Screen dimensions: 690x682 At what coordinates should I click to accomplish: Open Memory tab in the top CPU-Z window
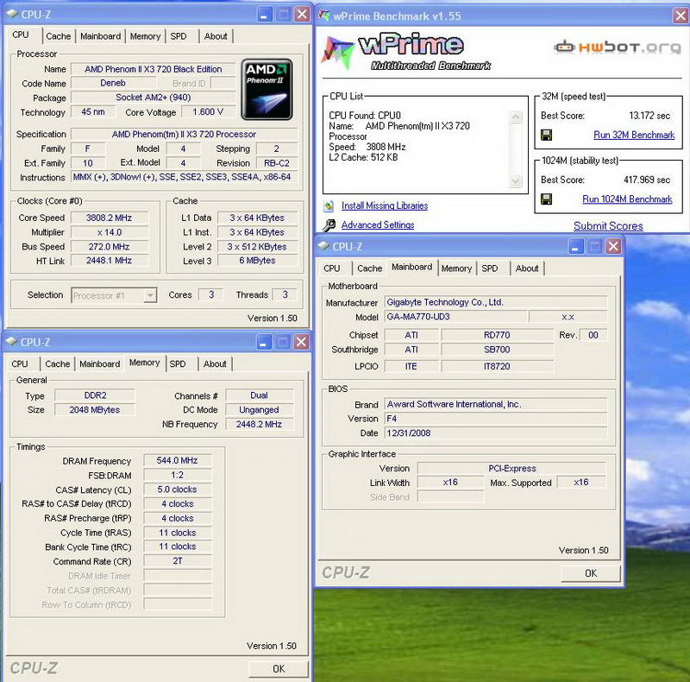click(145, 36)
